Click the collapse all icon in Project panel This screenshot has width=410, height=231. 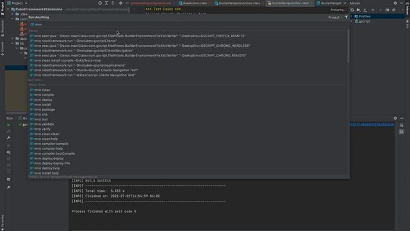coord(113,3)
